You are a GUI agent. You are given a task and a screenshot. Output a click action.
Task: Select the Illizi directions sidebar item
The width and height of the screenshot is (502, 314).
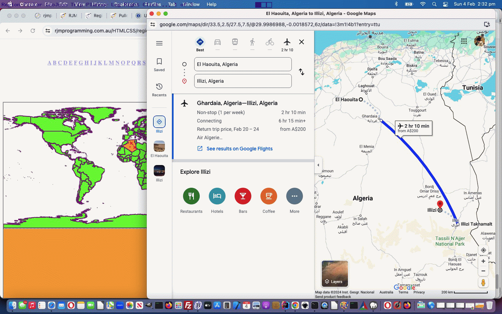[159, 124]
